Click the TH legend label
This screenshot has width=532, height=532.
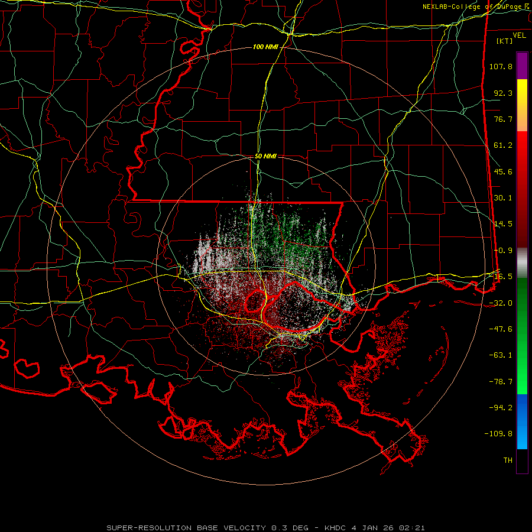(508, 460)
